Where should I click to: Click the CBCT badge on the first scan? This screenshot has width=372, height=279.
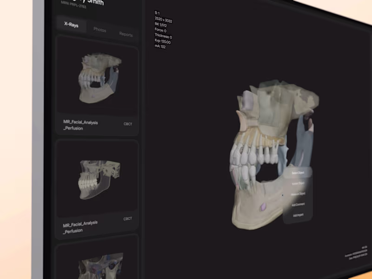(x=128, y=124)
